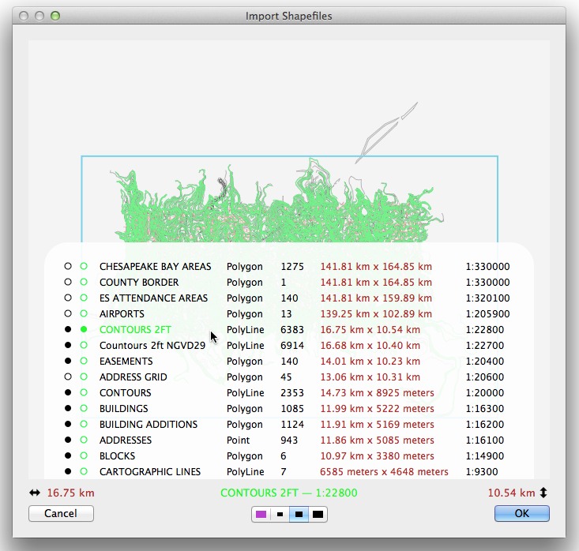The width and height of the screenshot is (579, 551).
Task: Select green circle for CARTOGRAPHIC LINES
Action: click(x=84, y=471)
